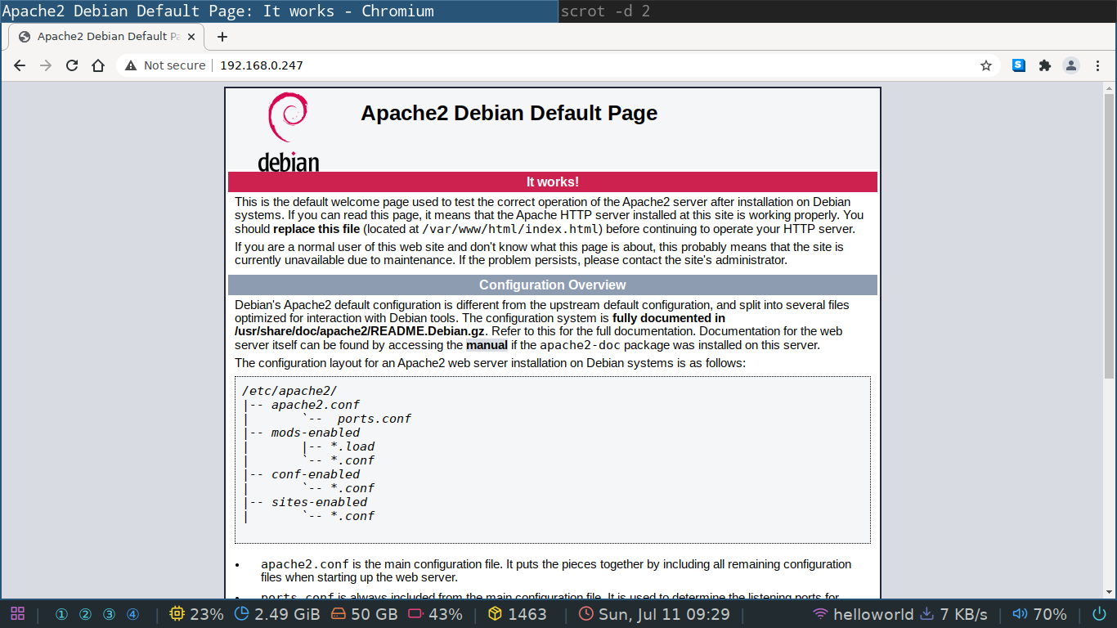Click the bold 'replace this file' text
1117x628 pixels.
(316, 229)
